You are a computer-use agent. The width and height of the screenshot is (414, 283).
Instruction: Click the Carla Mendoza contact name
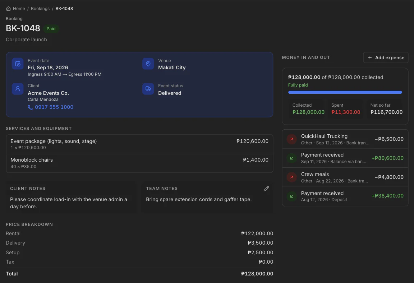(x=43, y=99)
